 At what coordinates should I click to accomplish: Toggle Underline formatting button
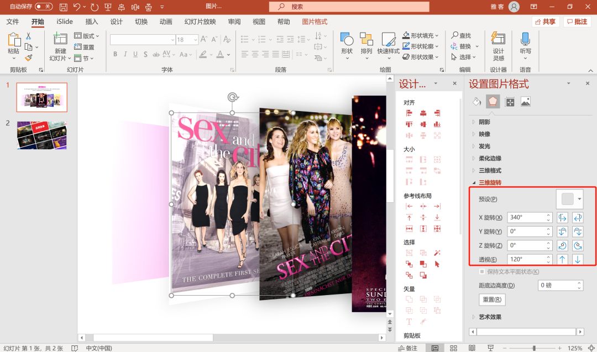click(x=135, y=54)
